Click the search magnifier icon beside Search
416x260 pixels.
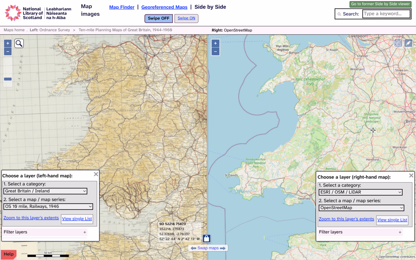[339, 14]
